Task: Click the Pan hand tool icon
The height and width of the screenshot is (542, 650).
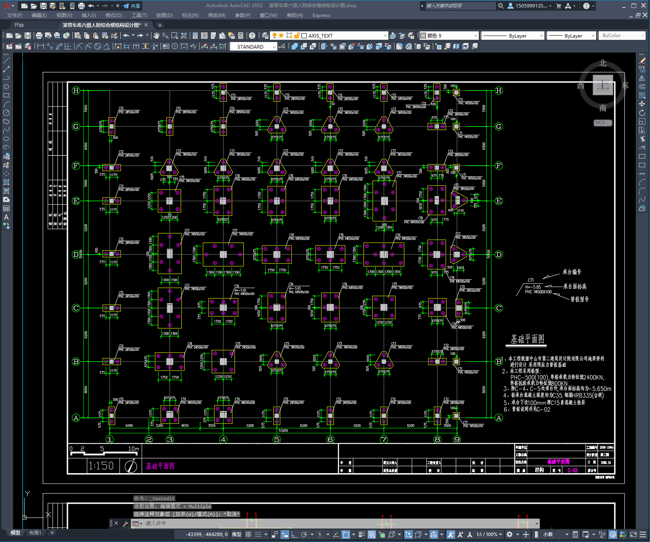Action: click(x=156, y=36)
